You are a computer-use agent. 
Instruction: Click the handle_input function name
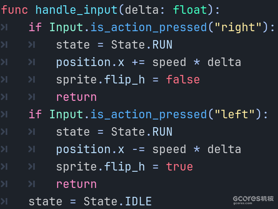tap(76, 10)
